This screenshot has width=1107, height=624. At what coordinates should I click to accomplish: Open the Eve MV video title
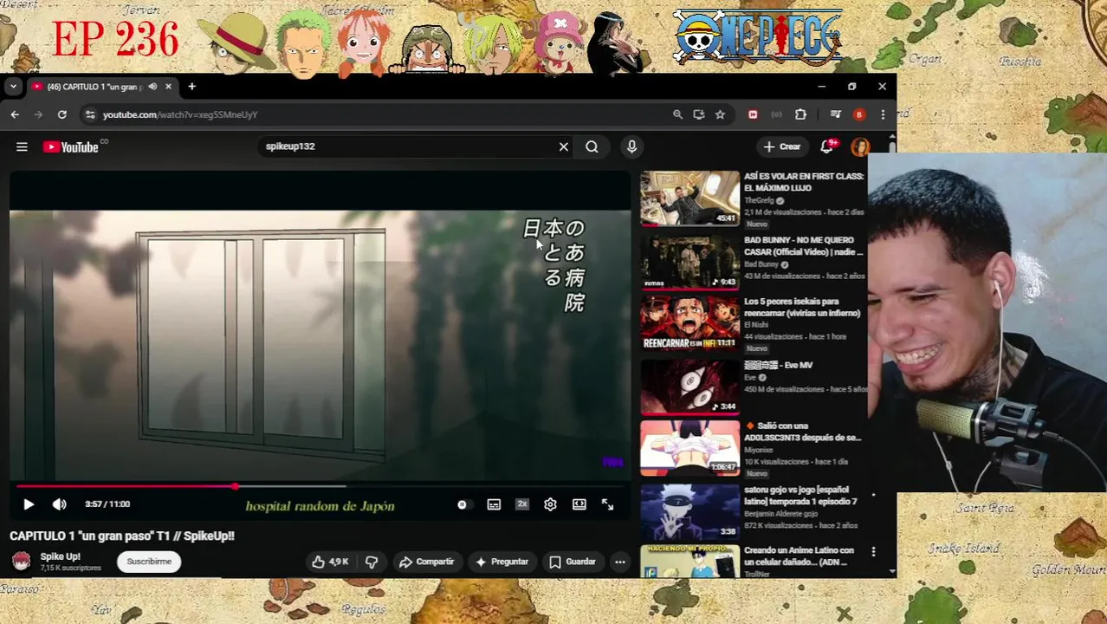click(x=778, y=366)
